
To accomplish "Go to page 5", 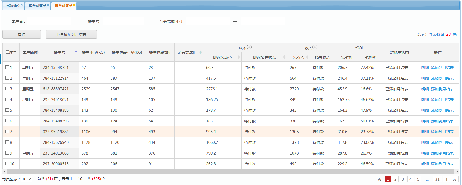I will point(418,179).
